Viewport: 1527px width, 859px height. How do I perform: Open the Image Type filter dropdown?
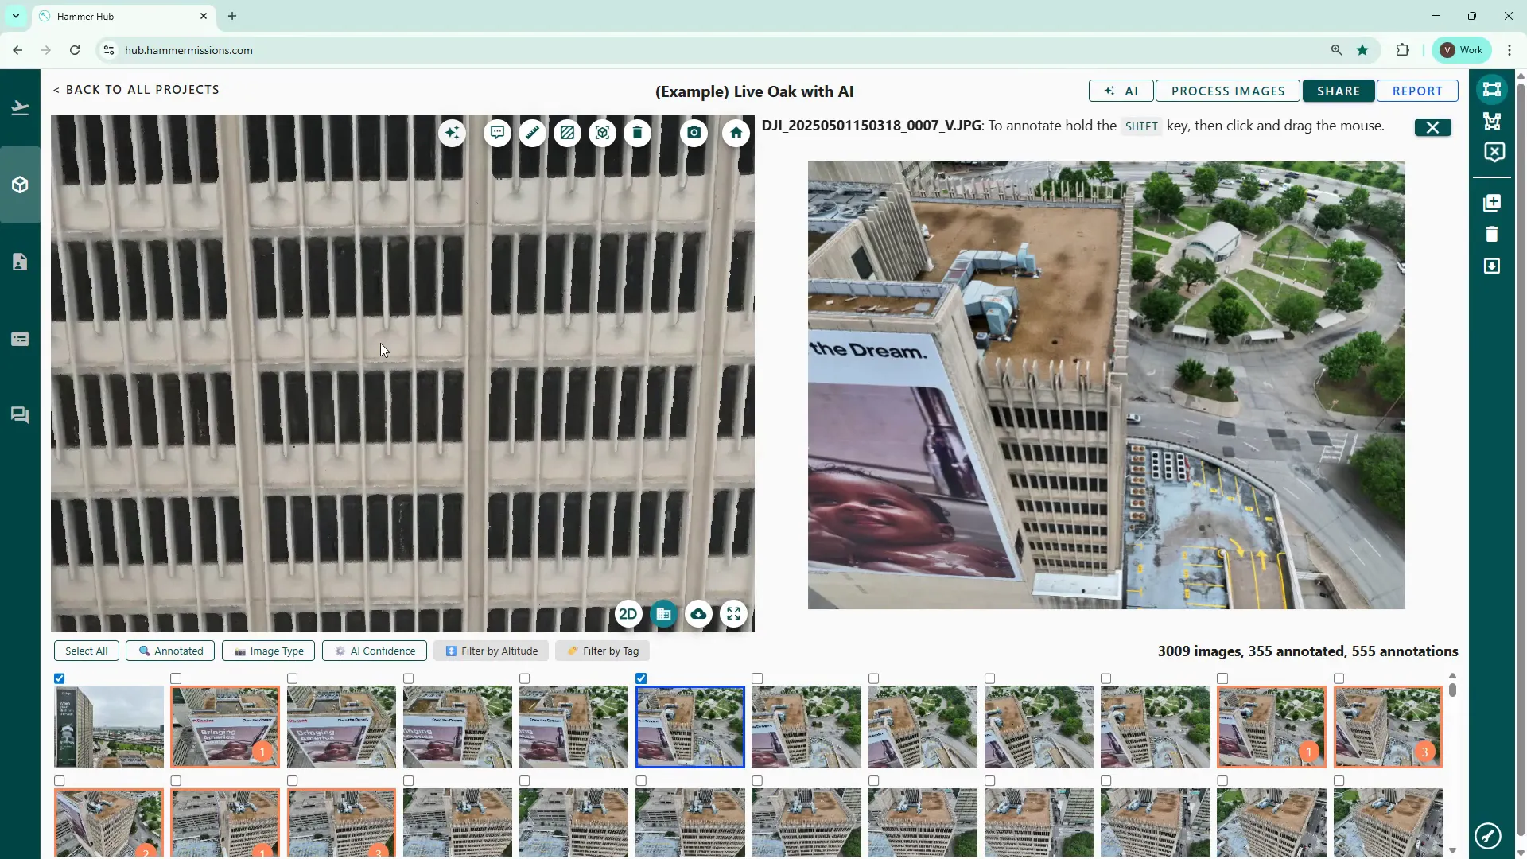[x=268, y=651]
